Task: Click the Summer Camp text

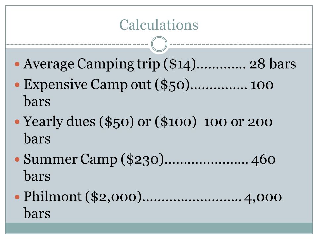Action: coord(70,159)
